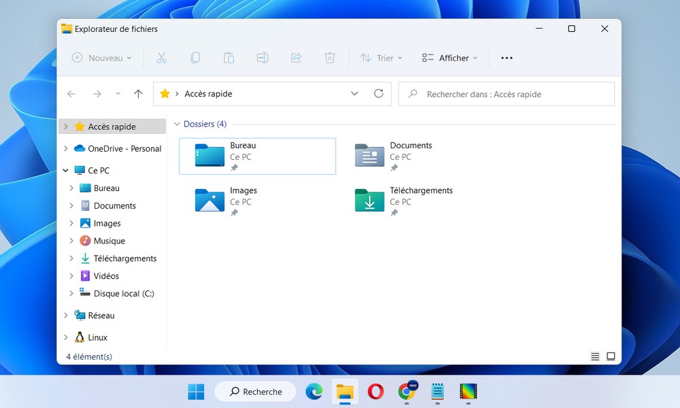680x408 pixels.
Task: Select Téléchargements in the sidebar
Action: tap(127, 258)
